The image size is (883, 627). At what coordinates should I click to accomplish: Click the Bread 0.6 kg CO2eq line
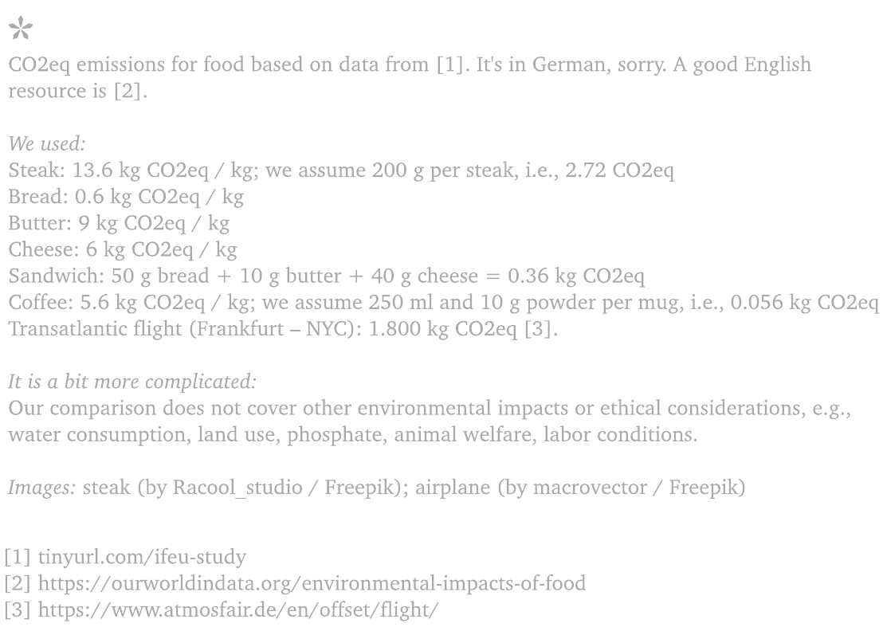(126, 197)
